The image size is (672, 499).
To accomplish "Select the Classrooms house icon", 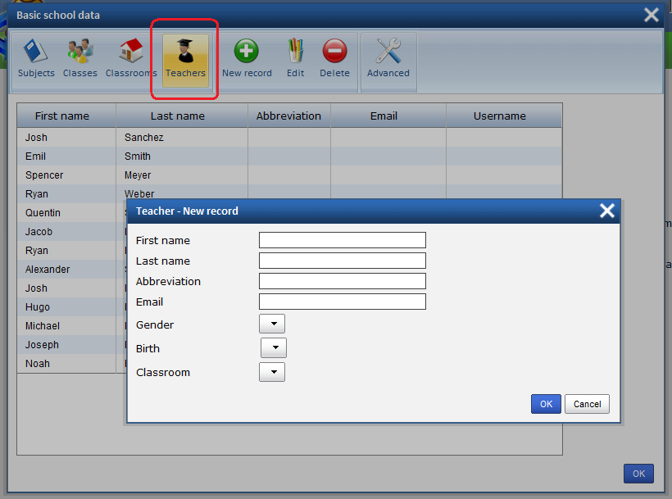I will click(130, 52).
